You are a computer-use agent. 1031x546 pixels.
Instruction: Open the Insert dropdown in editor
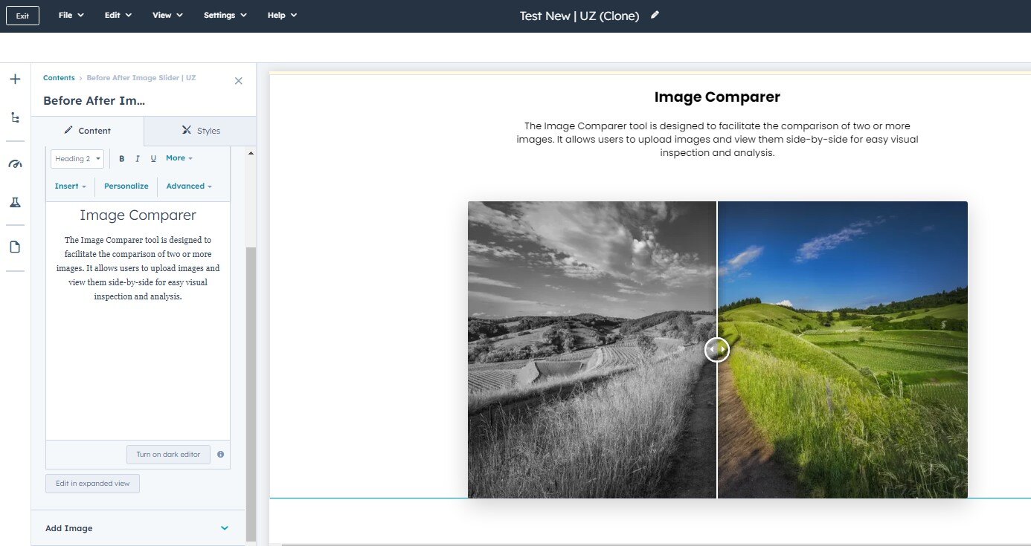point(71,186)
